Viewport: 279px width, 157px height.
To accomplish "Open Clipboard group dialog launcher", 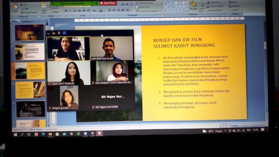I will [x=37, y=16].
